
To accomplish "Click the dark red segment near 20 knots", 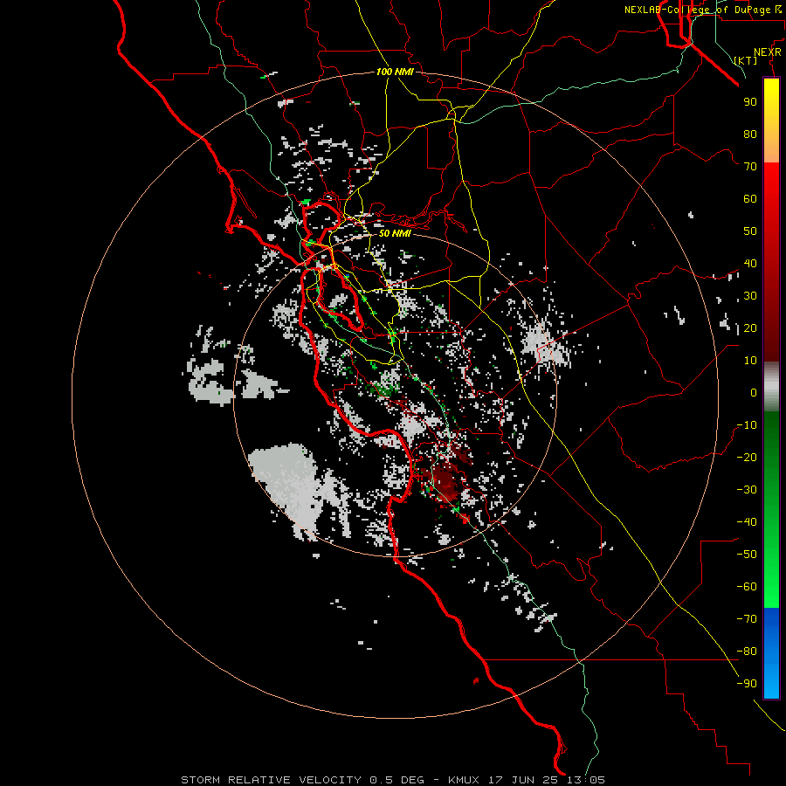I will click(x=771, y=328).
